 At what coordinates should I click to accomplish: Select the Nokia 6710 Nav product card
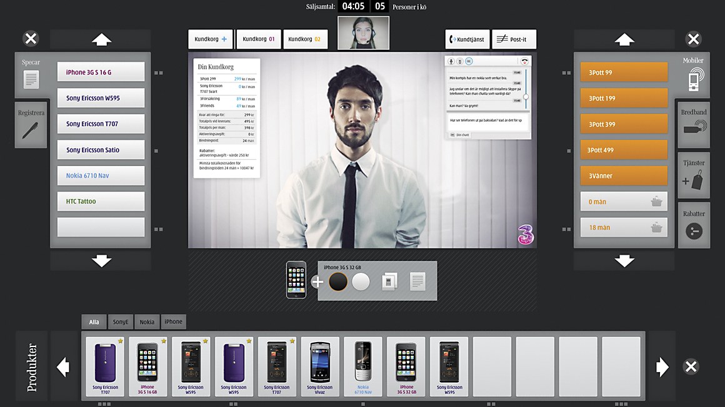coord(363,366)
